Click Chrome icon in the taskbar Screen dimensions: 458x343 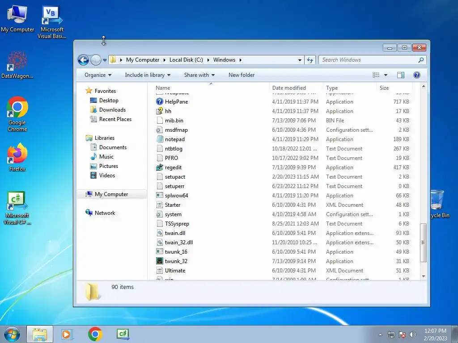pyautogui.click(x=95, y=334)
